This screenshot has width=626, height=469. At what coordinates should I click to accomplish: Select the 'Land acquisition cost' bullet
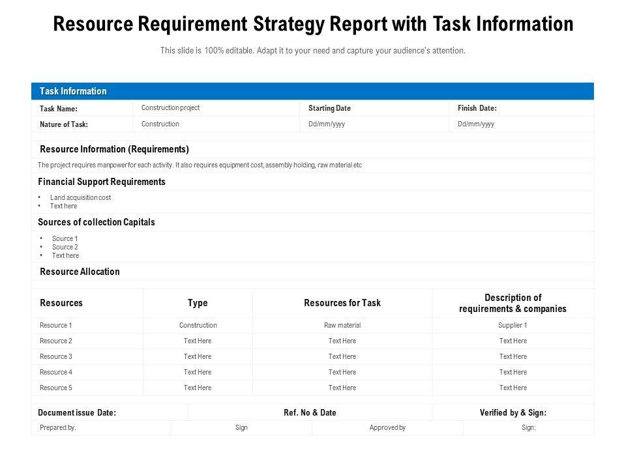[x=81, y=197]
